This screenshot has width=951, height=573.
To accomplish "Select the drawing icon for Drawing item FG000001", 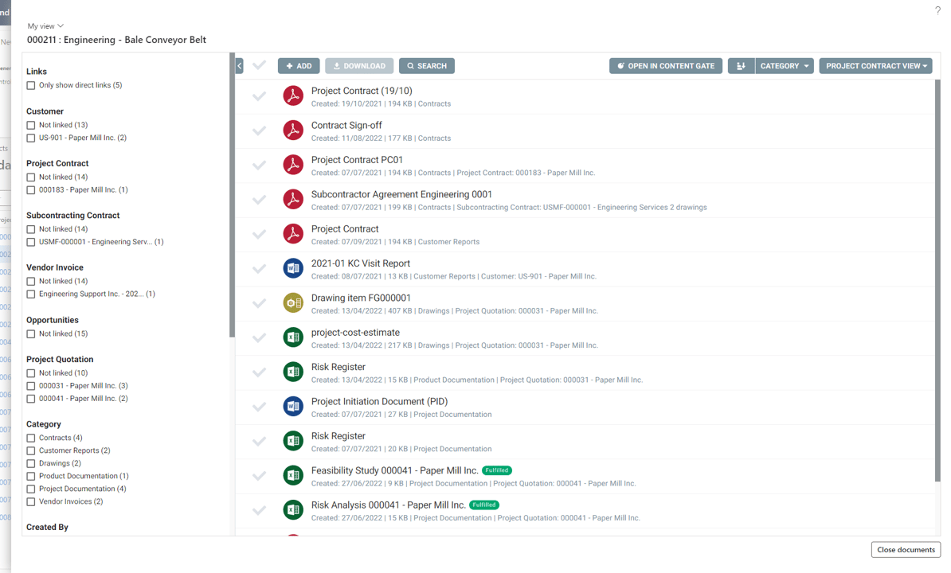I will (293, 302).
